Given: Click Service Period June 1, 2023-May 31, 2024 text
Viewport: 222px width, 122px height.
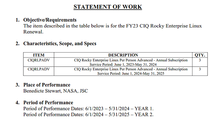Looking at the screenshot, I should point(123,65).
